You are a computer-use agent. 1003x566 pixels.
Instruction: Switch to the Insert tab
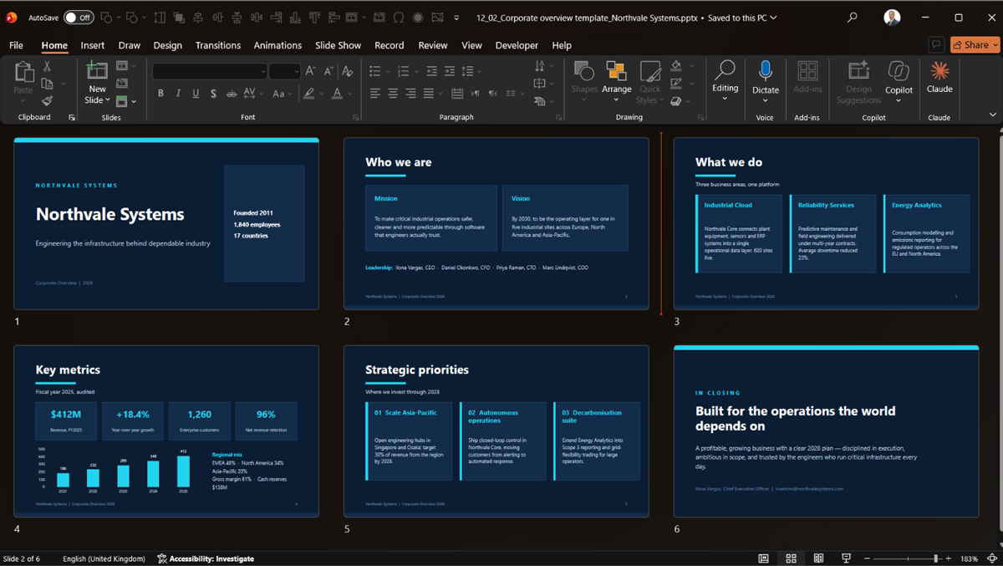(x=93, y=45)
